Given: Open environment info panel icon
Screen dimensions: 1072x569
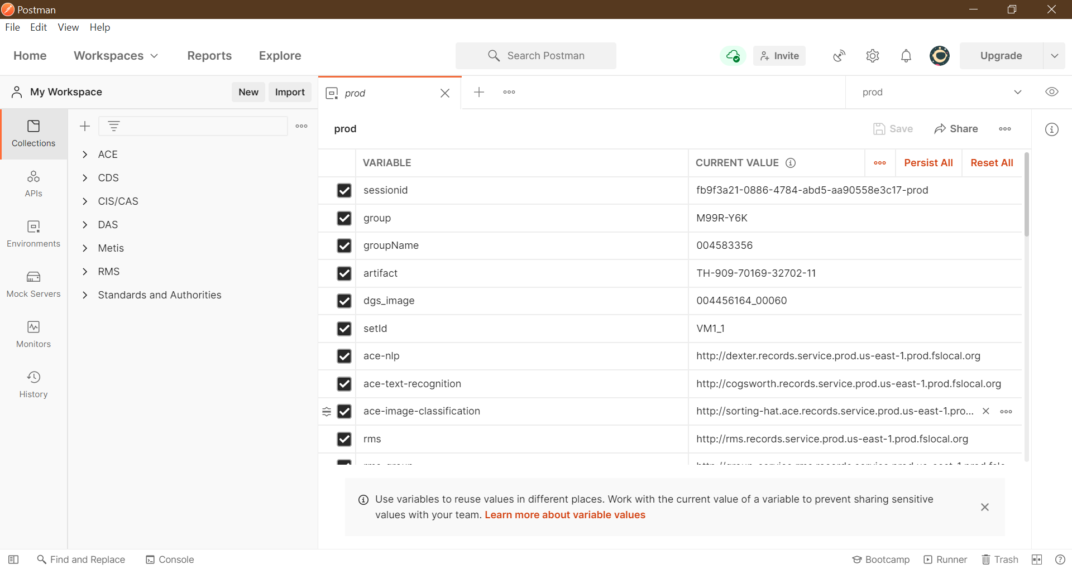Looking at the screenshot, I should point(1052,129).
